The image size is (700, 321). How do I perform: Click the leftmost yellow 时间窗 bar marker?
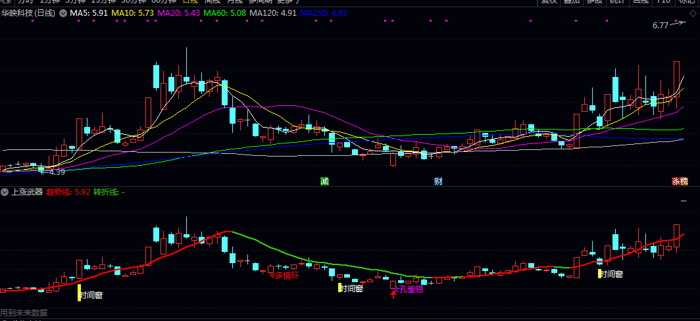click(x=79, y=292)
